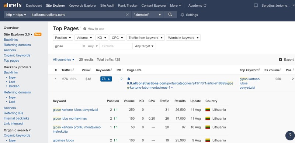295x143 pixels.
Task: Click Lithuania flag in gipso lubu montavimas row
Action: [208, 119]
